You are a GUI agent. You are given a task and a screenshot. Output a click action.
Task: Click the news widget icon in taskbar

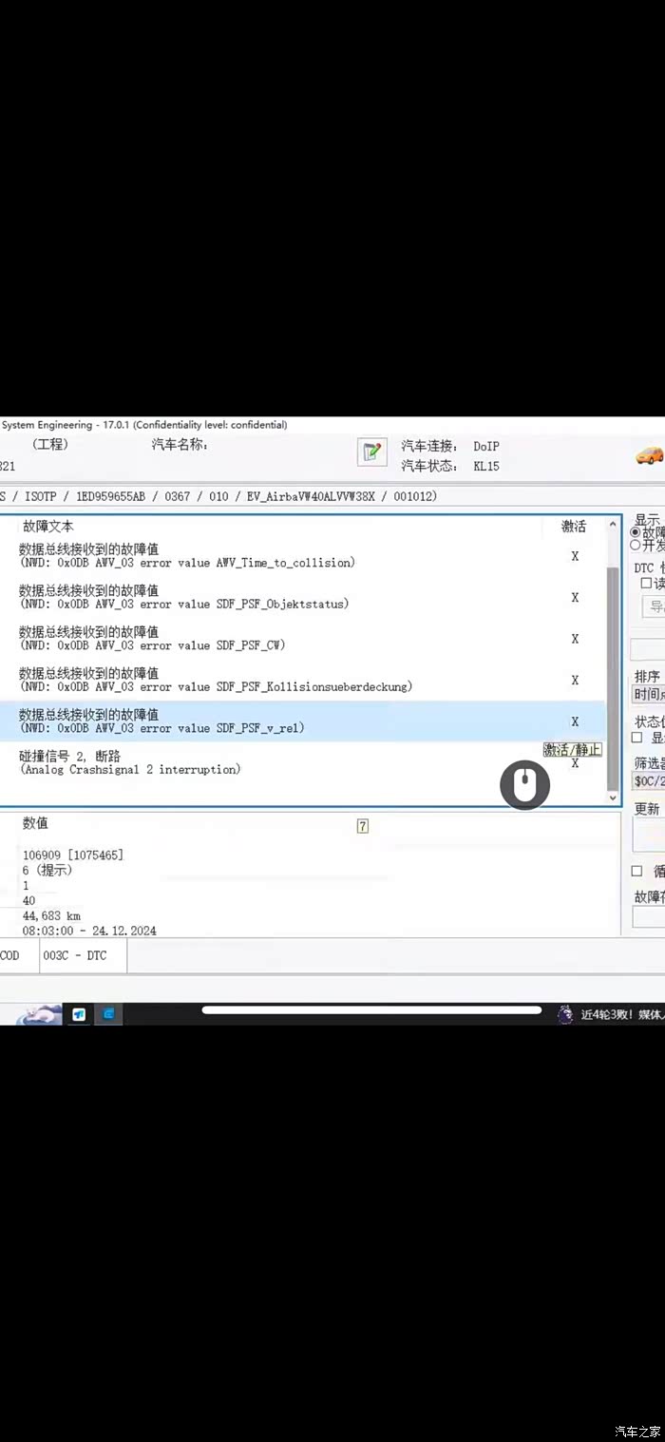click(565, 1014)
